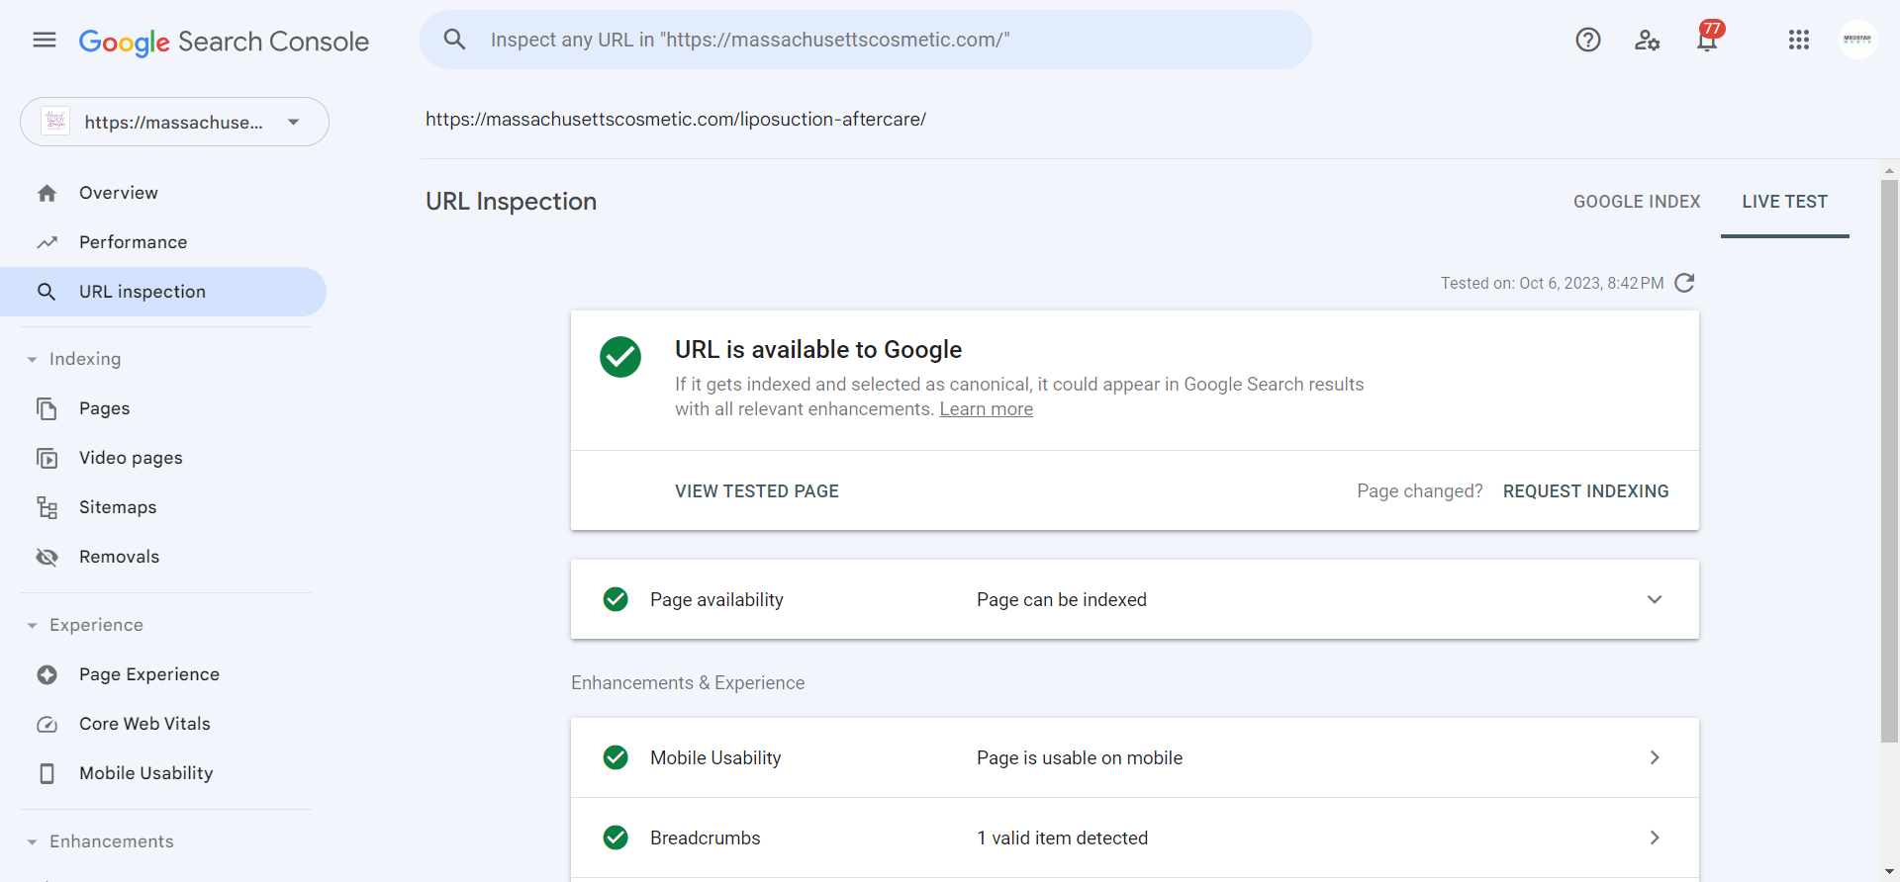Open users and permissions settings icon
The width and height of the screenshot is (1900, 882).
pyautogui.click(x=1648, y=40)
